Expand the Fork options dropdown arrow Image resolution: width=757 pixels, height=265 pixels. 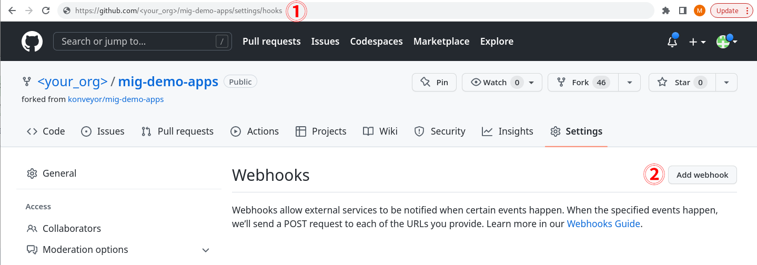point(629,83)
